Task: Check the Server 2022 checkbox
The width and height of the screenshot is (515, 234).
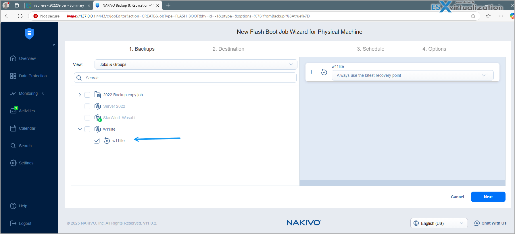Action: pyautogui.click(x=87, y=106)
